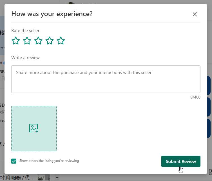Image resolution: width=212 pixels, height=181 pixels.
Task: Click the 'How was your experience?' heading
Action: click(x=52, y=14)
